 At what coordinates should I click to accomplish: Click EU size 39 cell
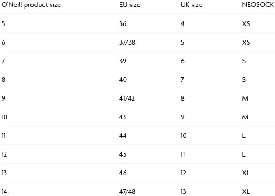point(123,61)
